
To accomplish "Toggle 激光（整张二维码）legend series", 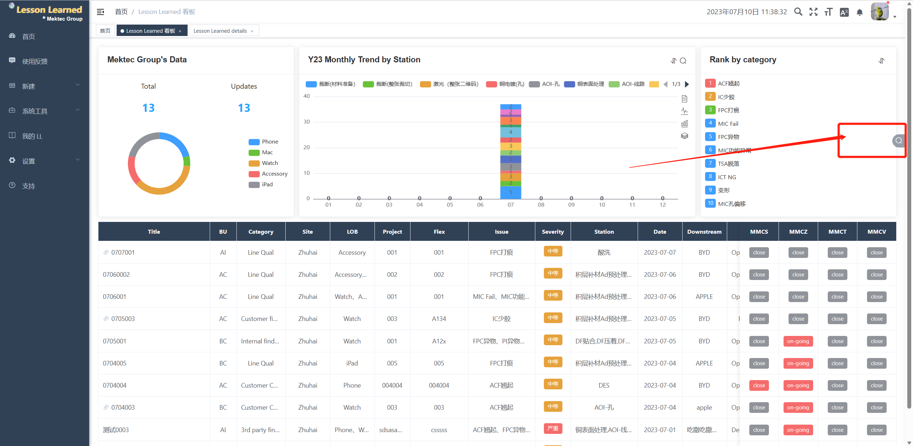I will [449, 84].
